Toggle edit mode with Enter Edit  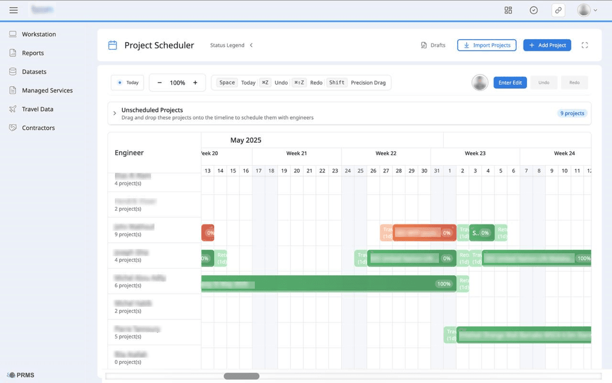[510, 82]
